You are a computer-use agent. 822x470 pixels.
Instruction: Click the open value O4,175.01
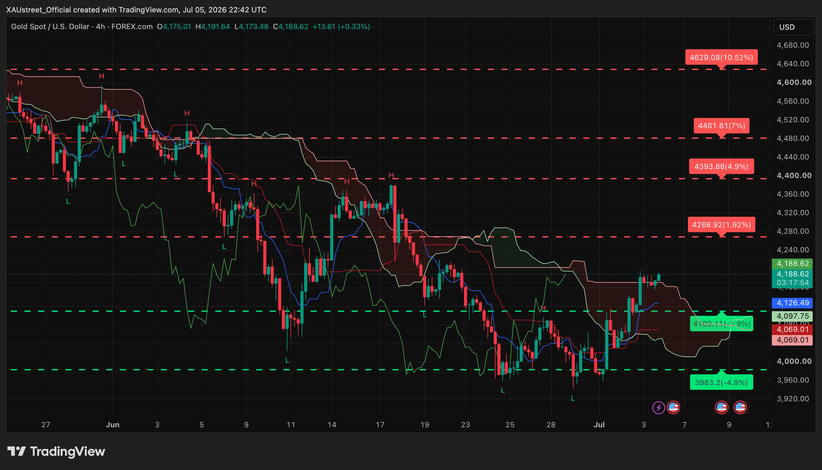[x=174, y=26]
